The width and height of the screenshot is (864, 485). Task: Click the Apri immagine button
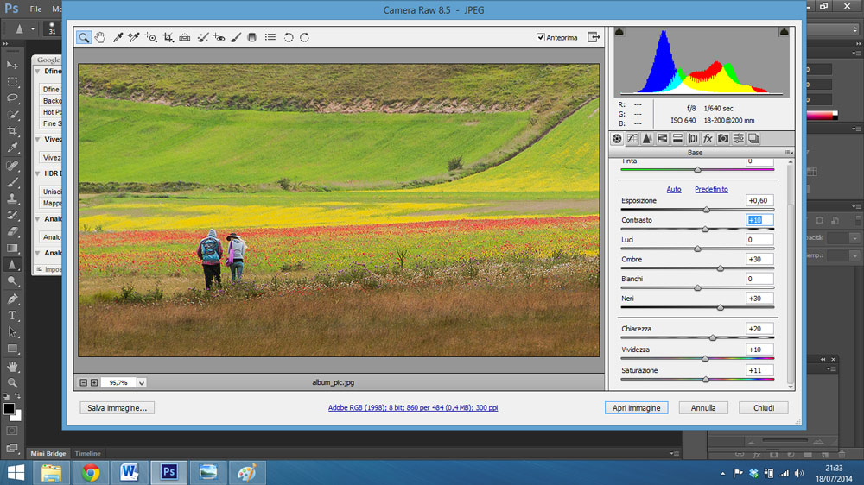coord(636,407)
